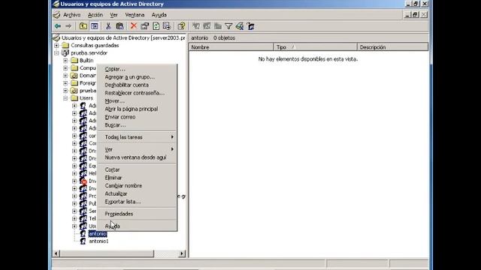This screenshot has height=270, width=481.
Task: Expand the Foreign folder node
Action: 65,83
